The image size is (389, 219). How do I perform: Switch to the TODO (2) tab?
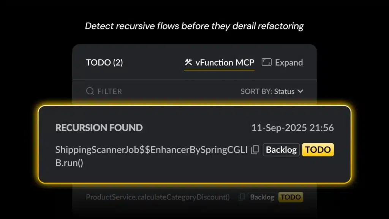click(104, 63)
